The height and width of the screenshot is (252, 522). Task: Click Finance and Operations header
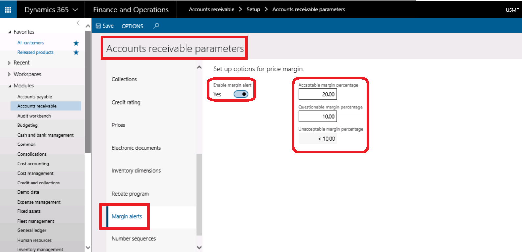pos(131,10)
